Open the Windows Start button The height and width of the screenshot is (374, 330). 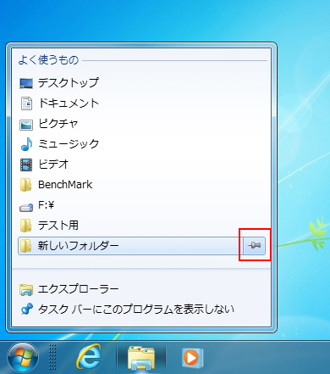pyautogui.click(x=23, y=358)
